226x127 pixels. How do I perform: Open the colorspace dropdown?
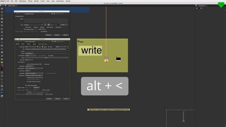click(31, 56)
